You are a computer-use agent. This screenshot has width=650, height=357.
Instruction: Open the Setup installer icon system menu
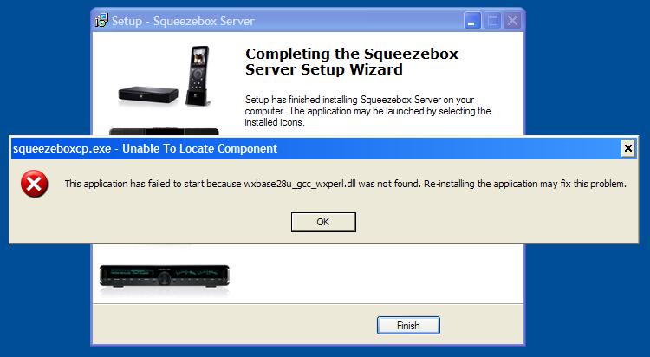101,20
